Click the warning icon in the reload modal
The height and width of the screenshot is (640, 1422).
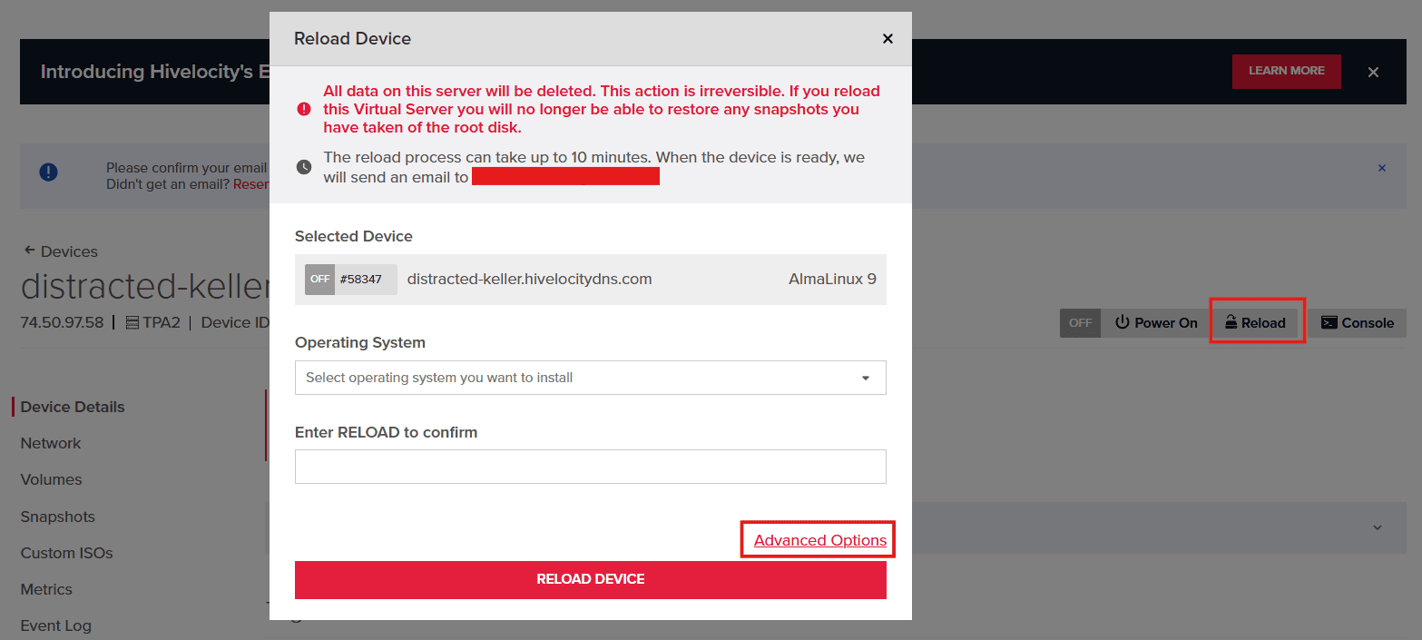[304, 108]
